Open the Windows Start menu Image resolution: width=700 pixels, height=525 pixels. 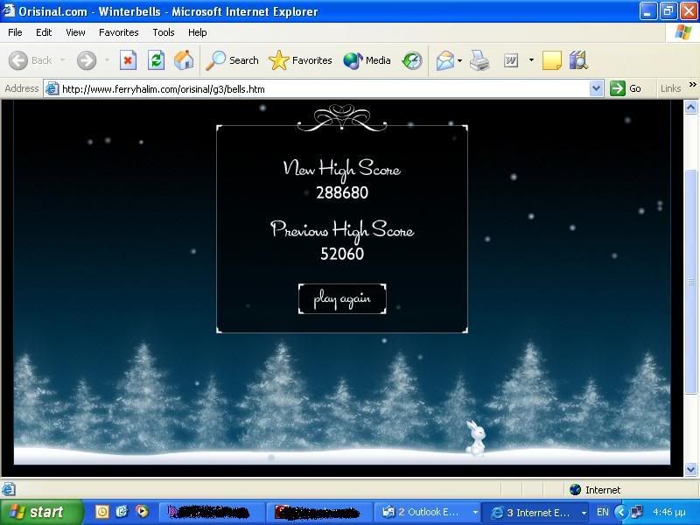pos(41,512)
